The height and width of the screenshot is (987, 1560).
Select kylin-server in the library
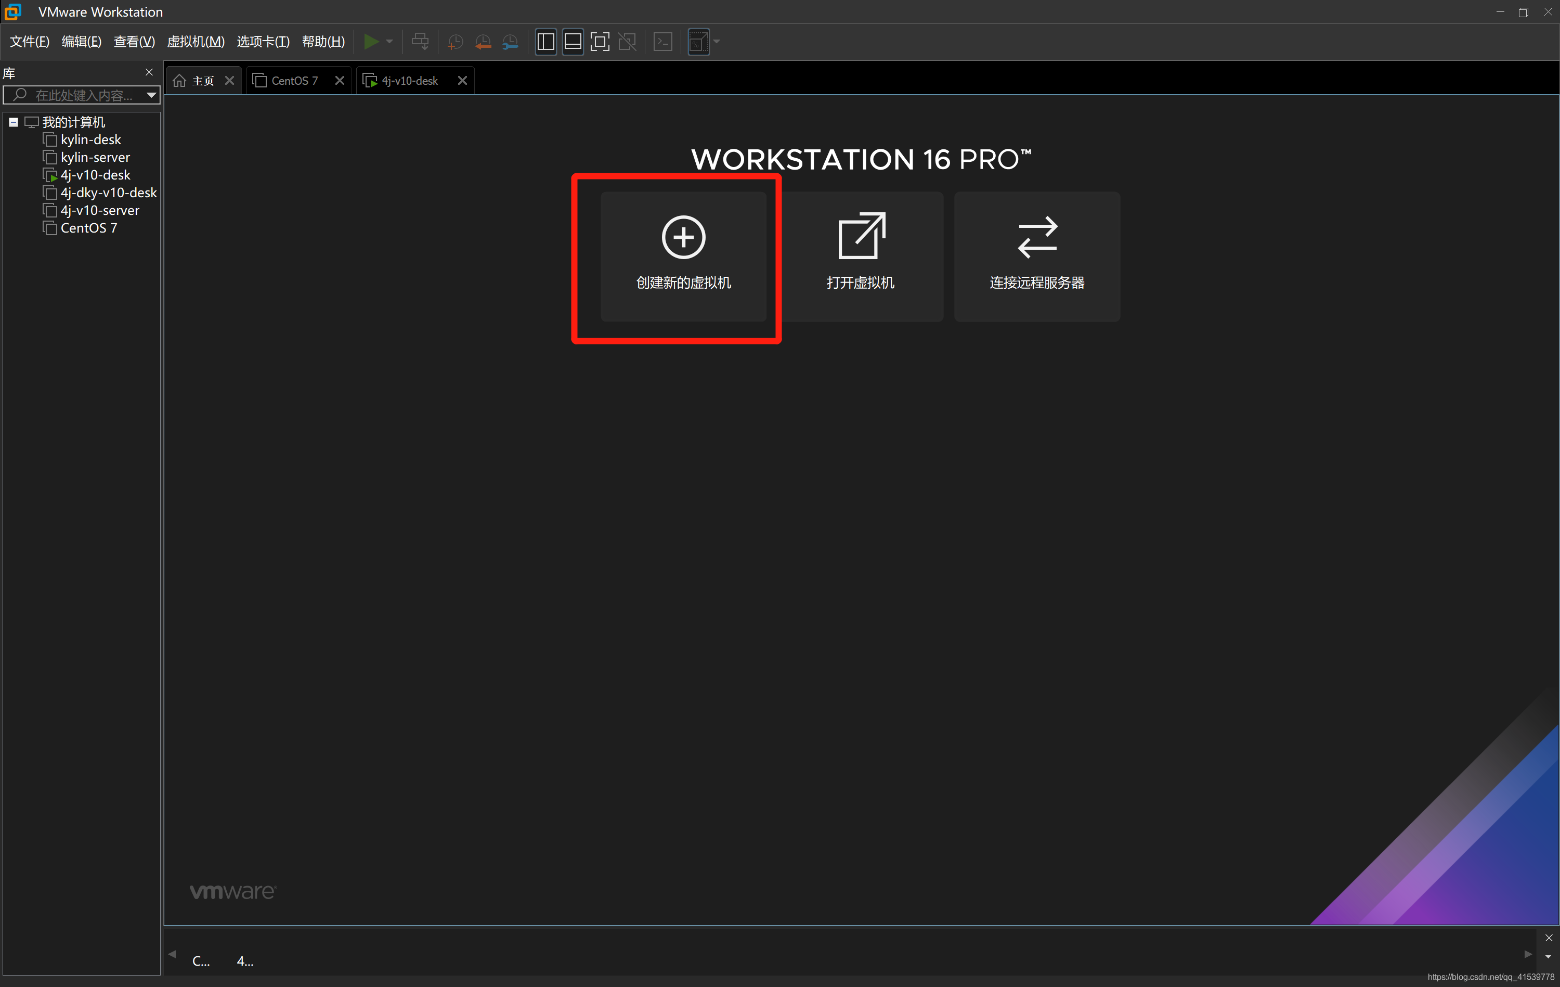pyautogui.click(x=95, y=158)
